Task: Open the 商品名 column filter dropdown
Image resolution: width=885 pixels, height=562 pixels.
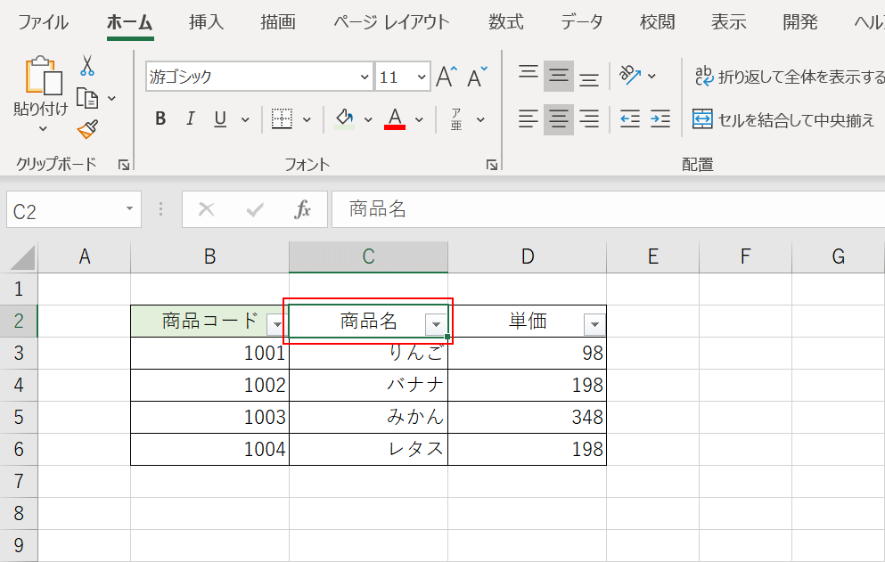Action: click(x=436, y=323)
